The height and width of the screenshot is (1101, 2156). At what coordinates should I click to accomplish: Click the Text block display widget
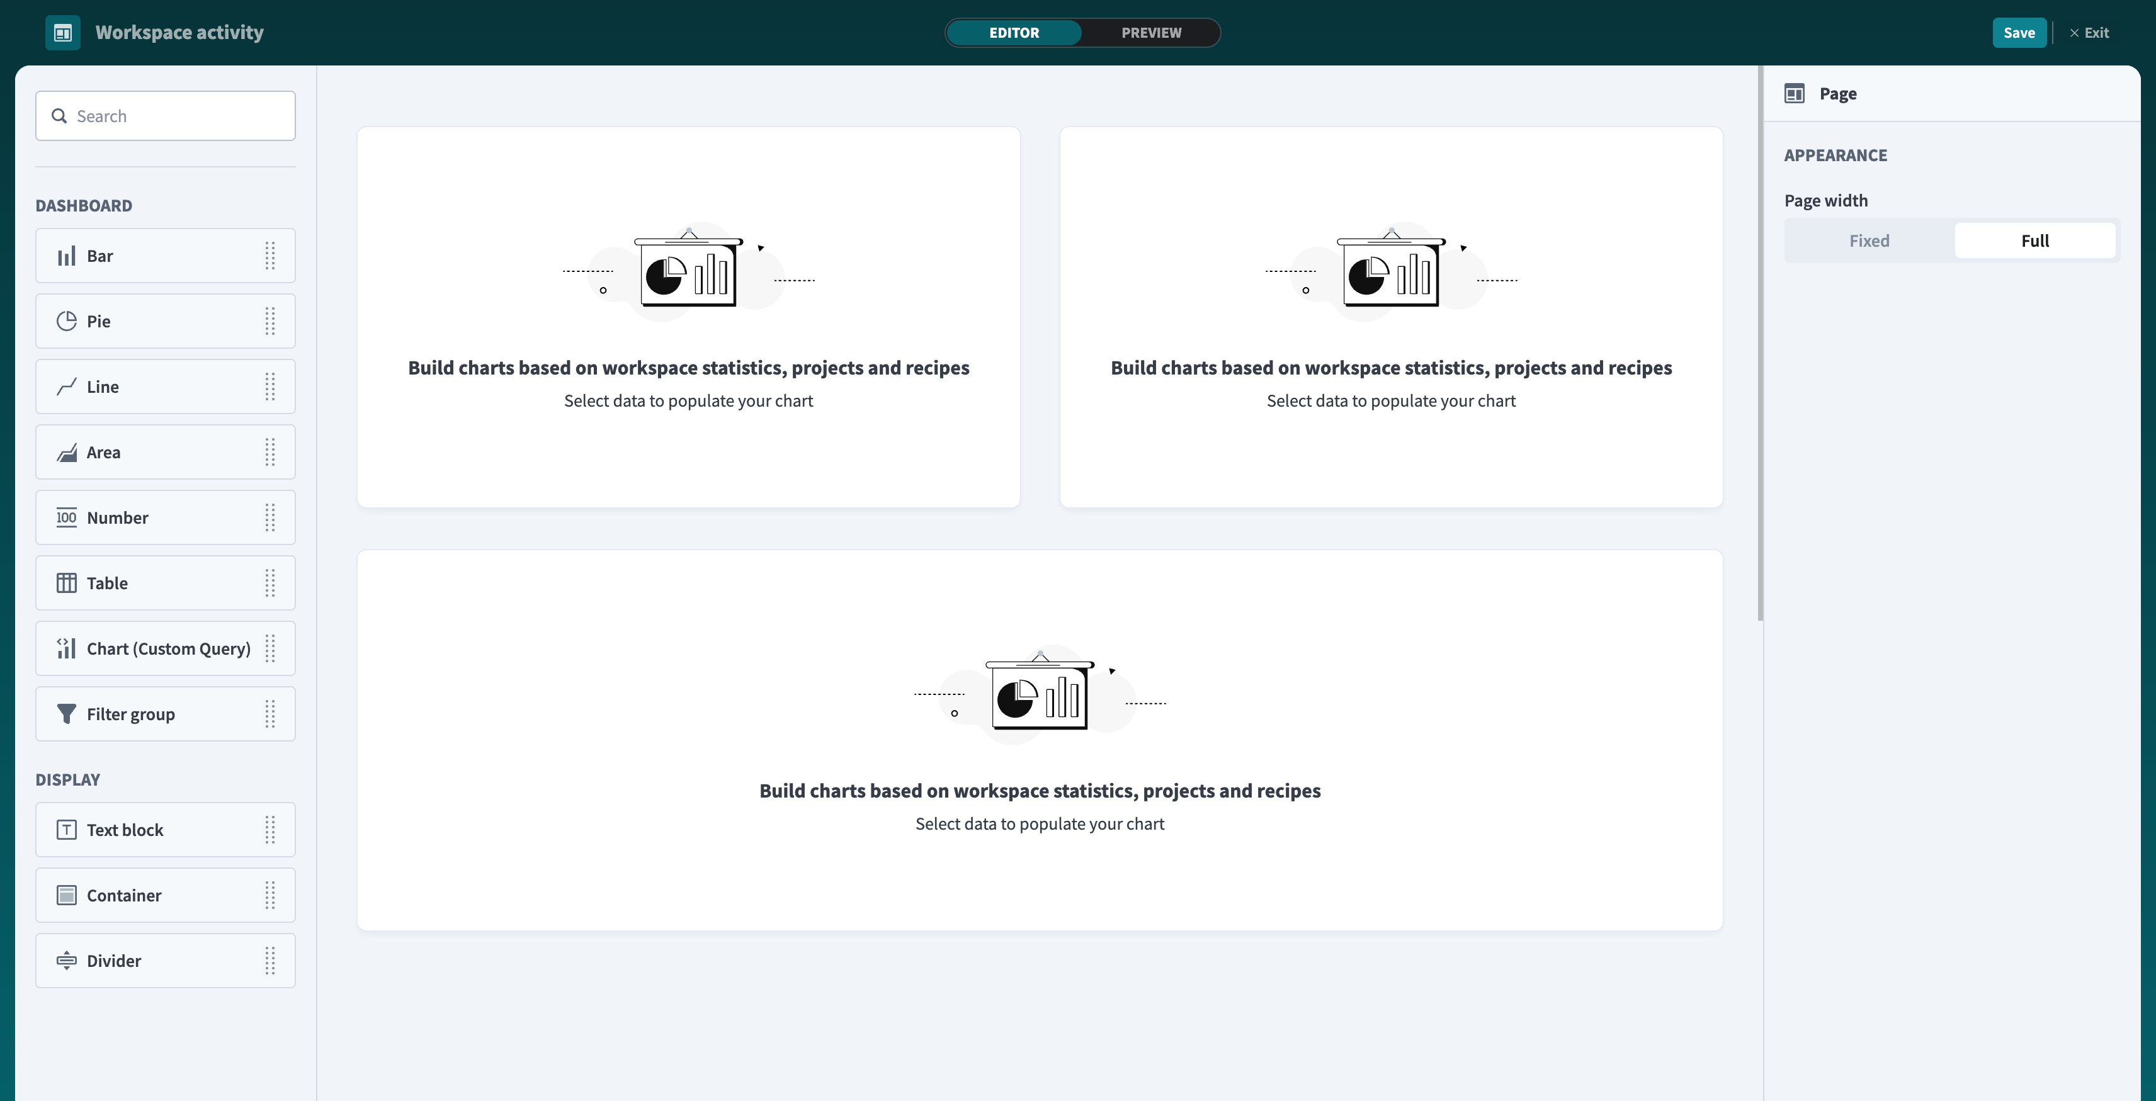(x=125, y=829)
